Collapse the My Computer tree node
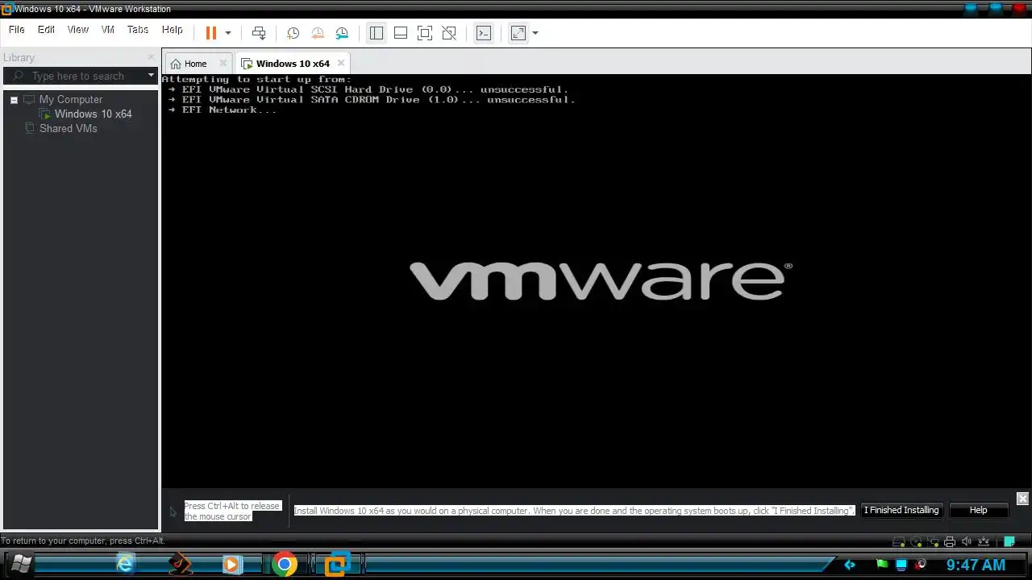 (x=14, y=100)
